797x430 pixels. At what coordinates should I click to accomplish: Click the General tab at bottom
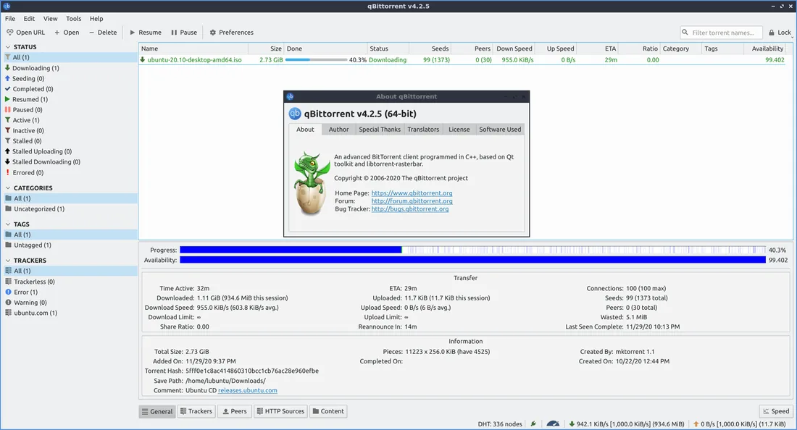coord(157,412)
